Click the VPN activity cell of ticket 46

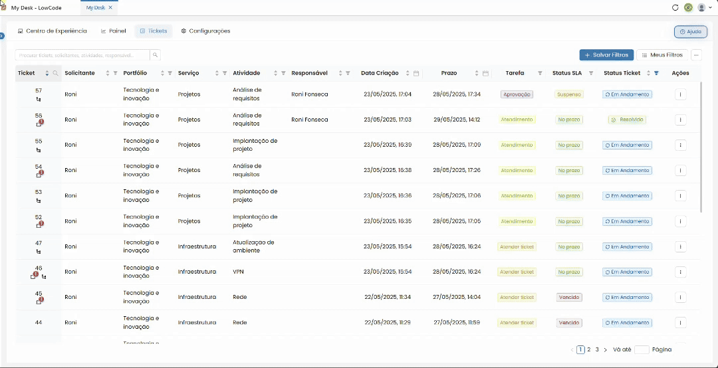coord(238,272)
